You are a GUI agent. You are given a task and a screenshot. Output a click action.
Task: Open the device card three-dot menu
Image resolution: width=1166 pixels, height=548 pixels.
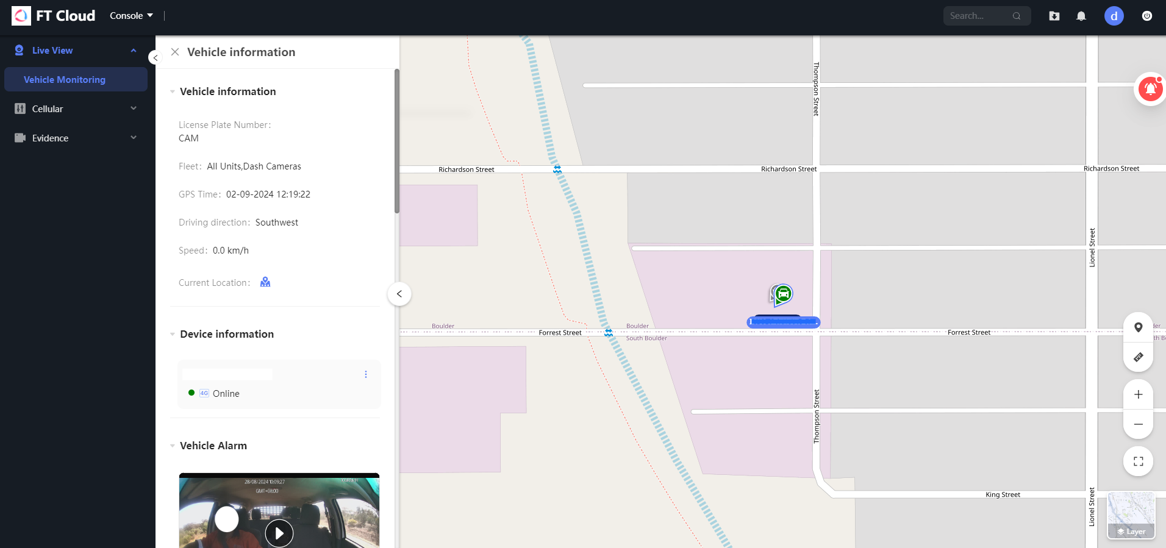(366, 374)
